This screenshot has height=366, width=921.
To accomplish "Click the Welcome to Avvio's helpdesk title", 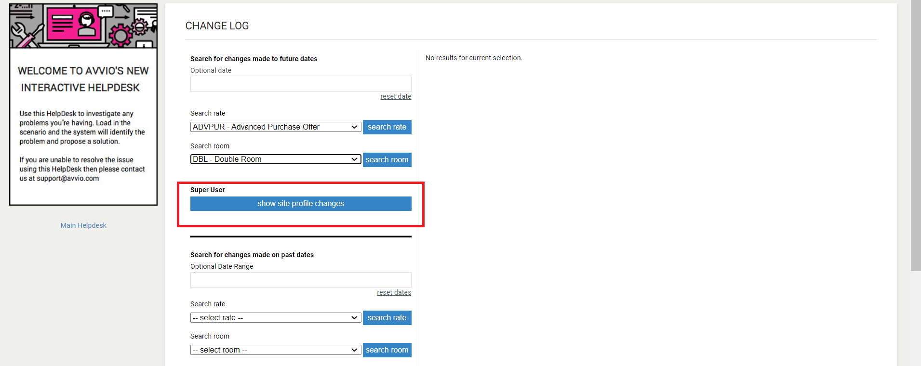I will coord(83,79).
